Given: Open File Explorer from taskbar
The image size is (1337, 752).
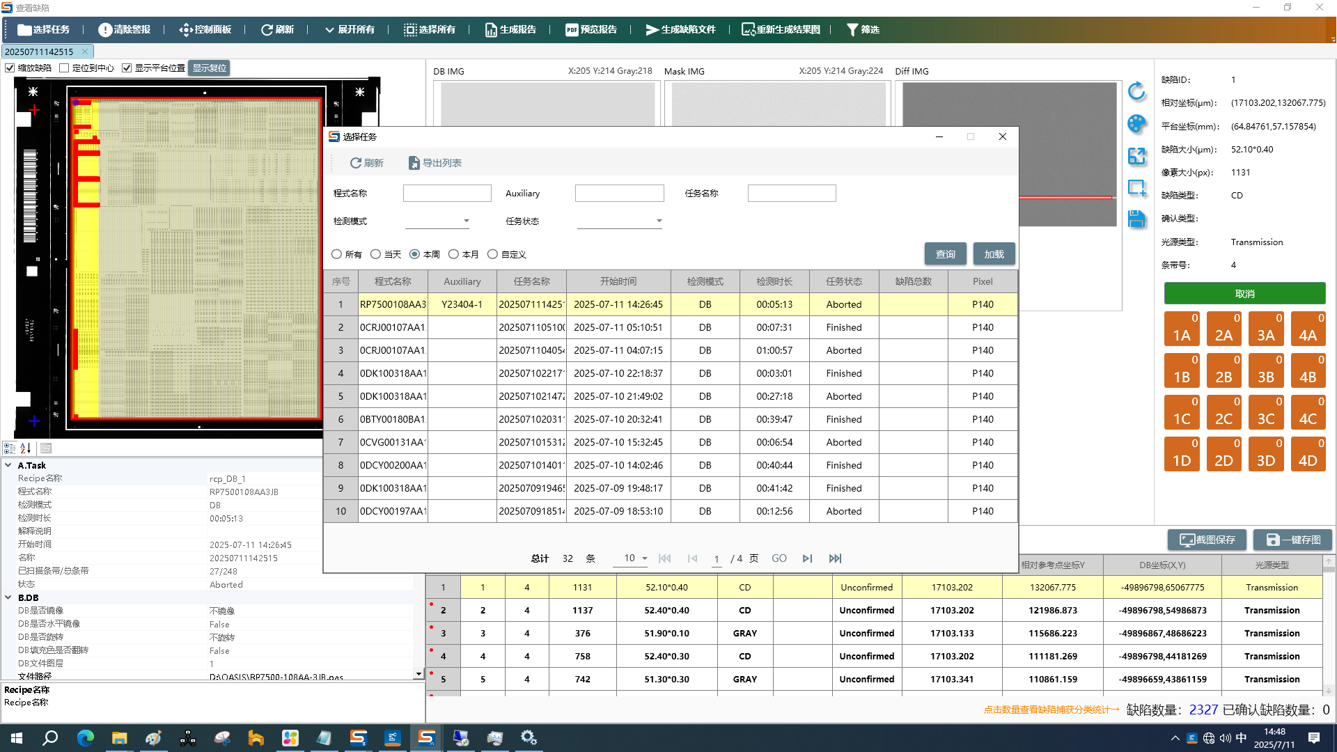Looking at the screenshot, I should tap(119, 738).
